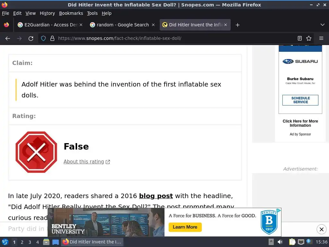Click the network monitor tray icon
This screenshot has height=247, width=329.
pyautogui.click(x=301, y=242)
